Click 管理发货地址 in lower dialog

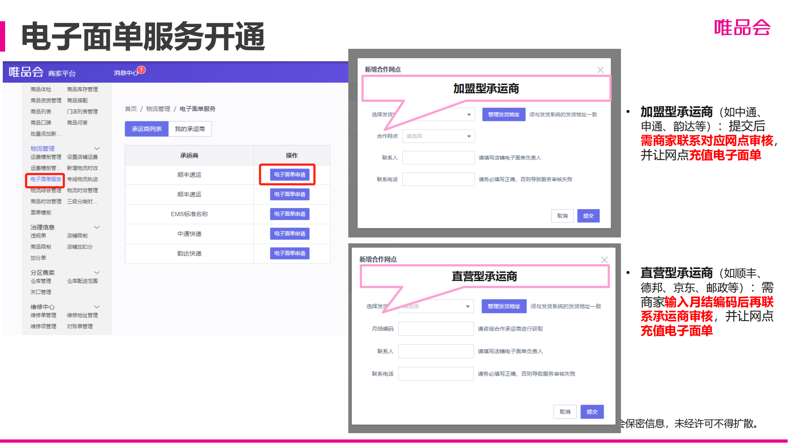point(504,306)
